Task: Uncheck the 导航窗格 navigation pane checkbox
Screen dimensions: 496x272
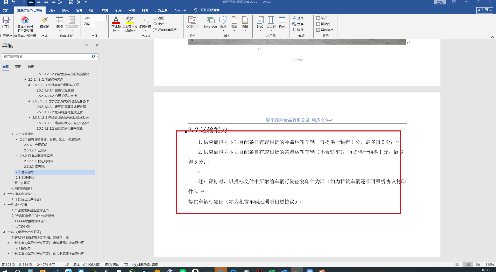Action: click(x=318, y=30)
